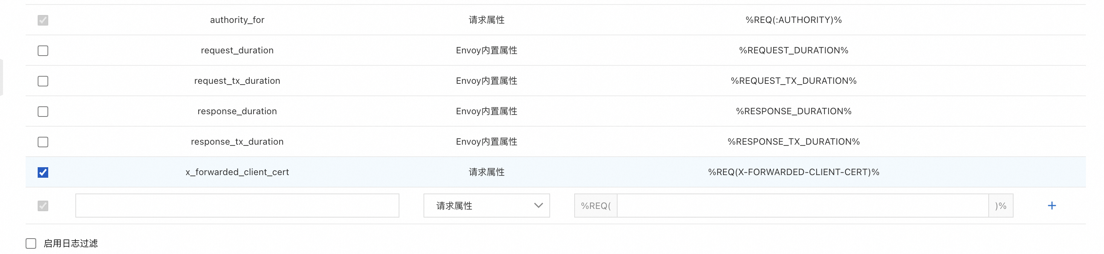Enable the request_duration checkbox
The width and height of the screenshot is (1104, 254).
43,50
